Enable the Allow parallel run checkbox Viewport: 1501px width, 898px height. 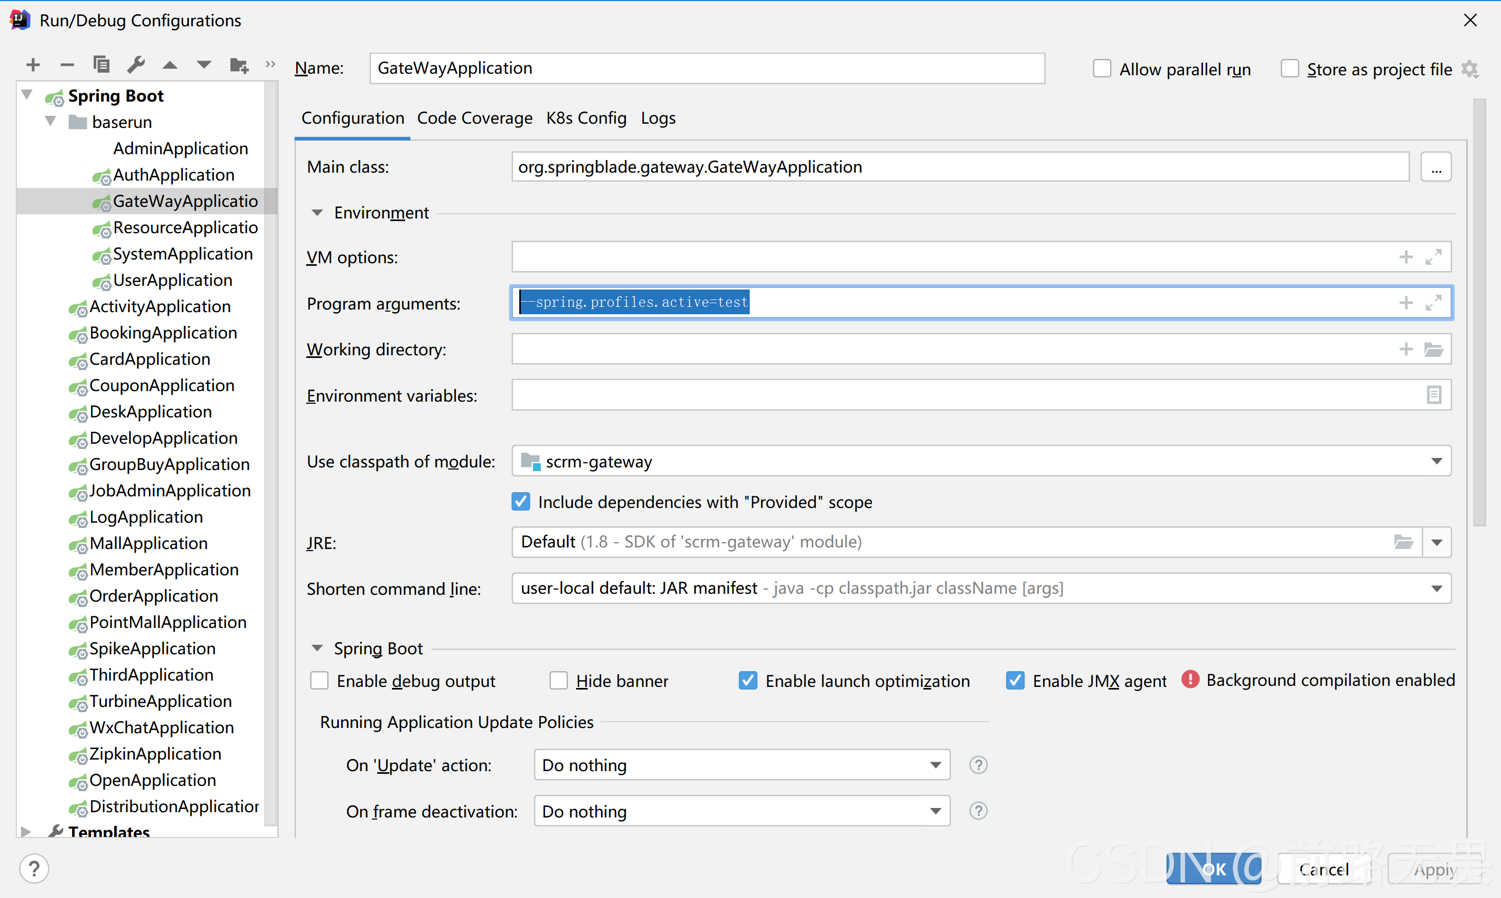coord(1102,69)
